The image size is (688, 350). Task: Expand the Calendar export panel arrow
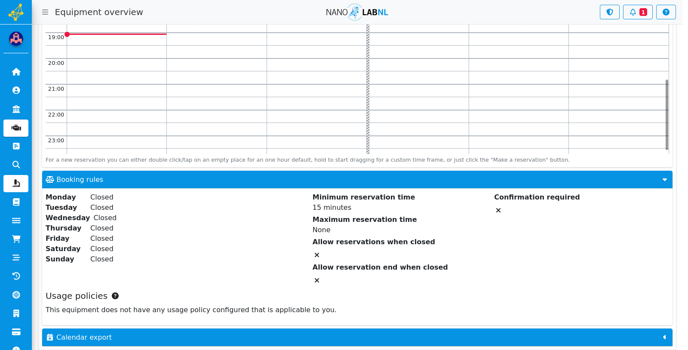pyautogui.click(x=664, y=338)
